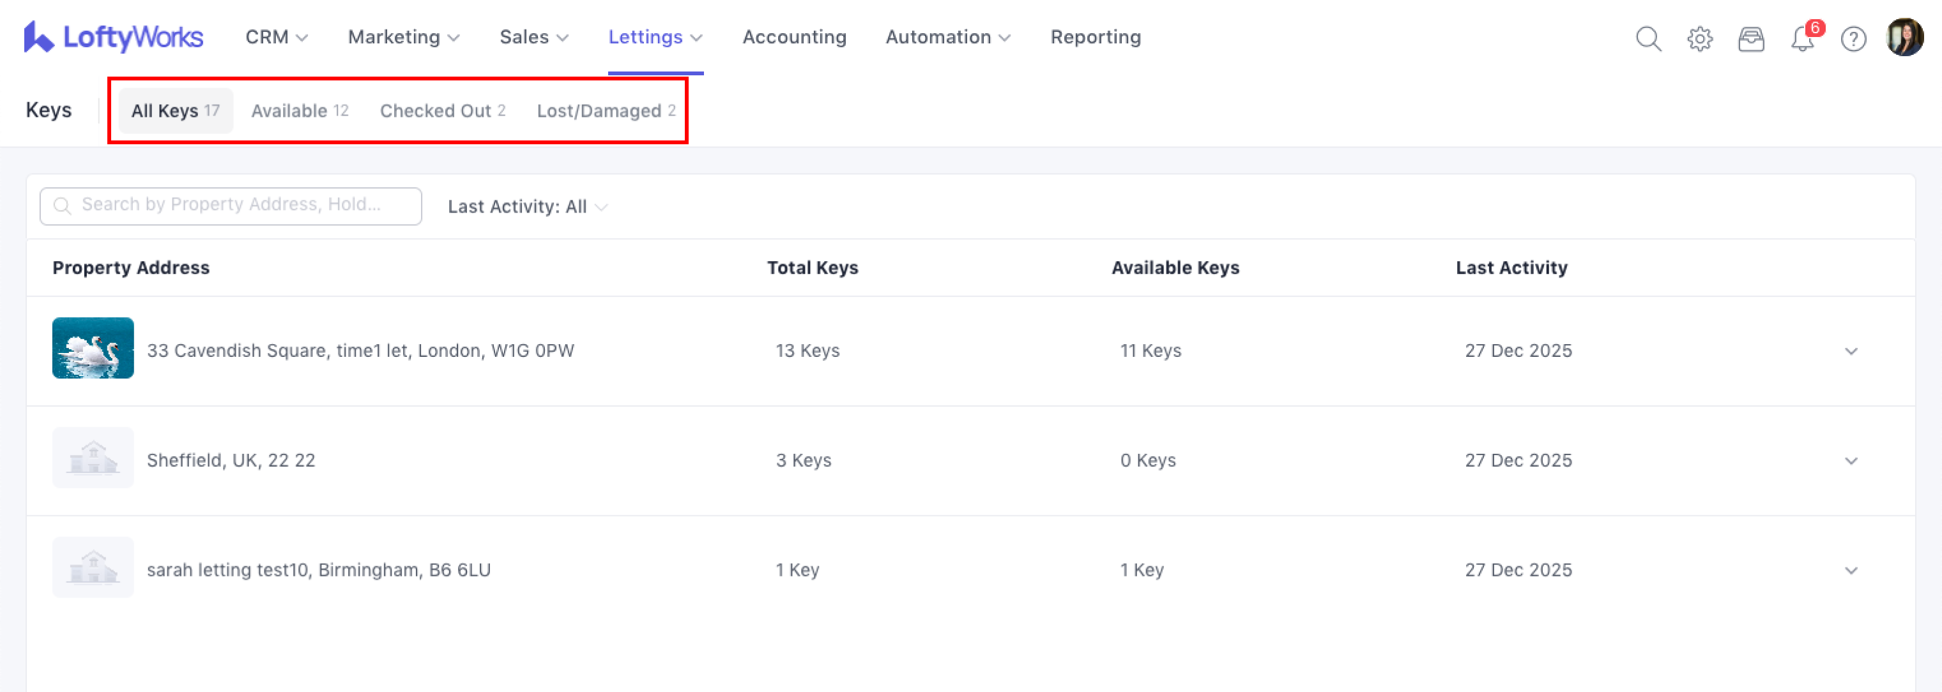This screenshot has width=1942, height=692.
Task: Open the user profile avatar
Action: (1904, 37)
